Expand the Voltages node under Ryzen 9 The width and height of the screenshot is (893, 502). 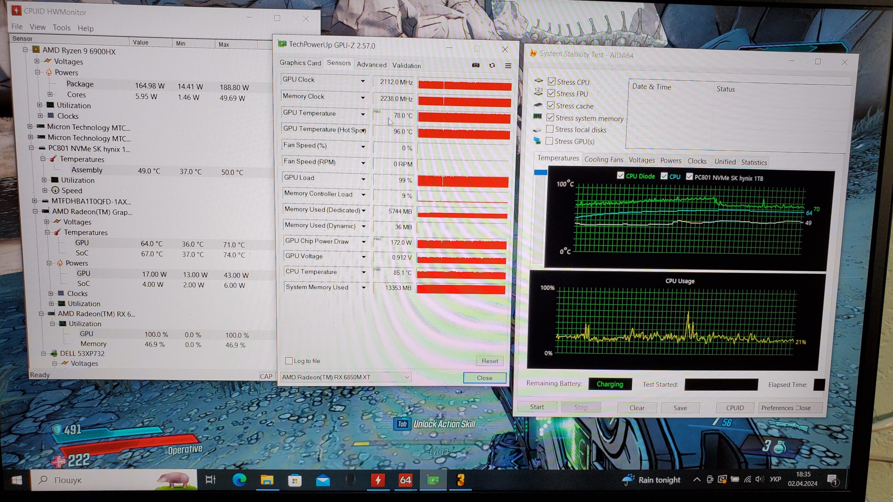[37, 61]
